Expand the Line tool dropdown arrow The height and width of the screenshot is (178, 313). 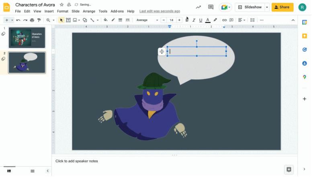click(x=98, y=20)
